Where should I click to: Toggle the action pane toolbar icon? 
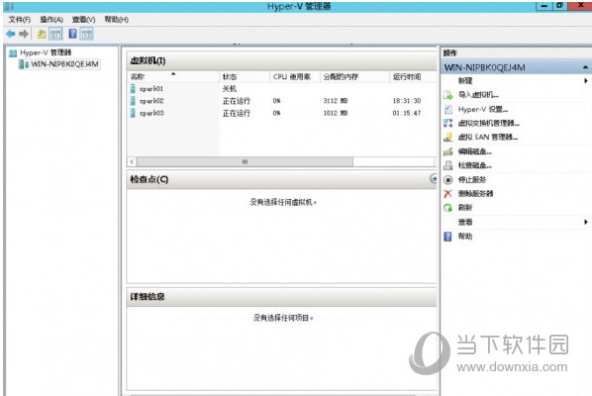tap(86, 35)
